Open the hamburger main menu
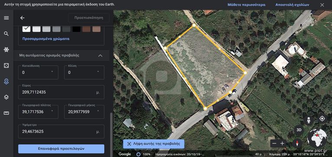 pyautogui.click(x=7, y=18)
